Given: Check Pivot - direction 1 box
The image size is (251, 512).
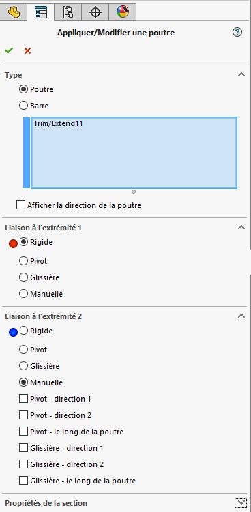Looking at the screenshot, I should coord(23,399).
